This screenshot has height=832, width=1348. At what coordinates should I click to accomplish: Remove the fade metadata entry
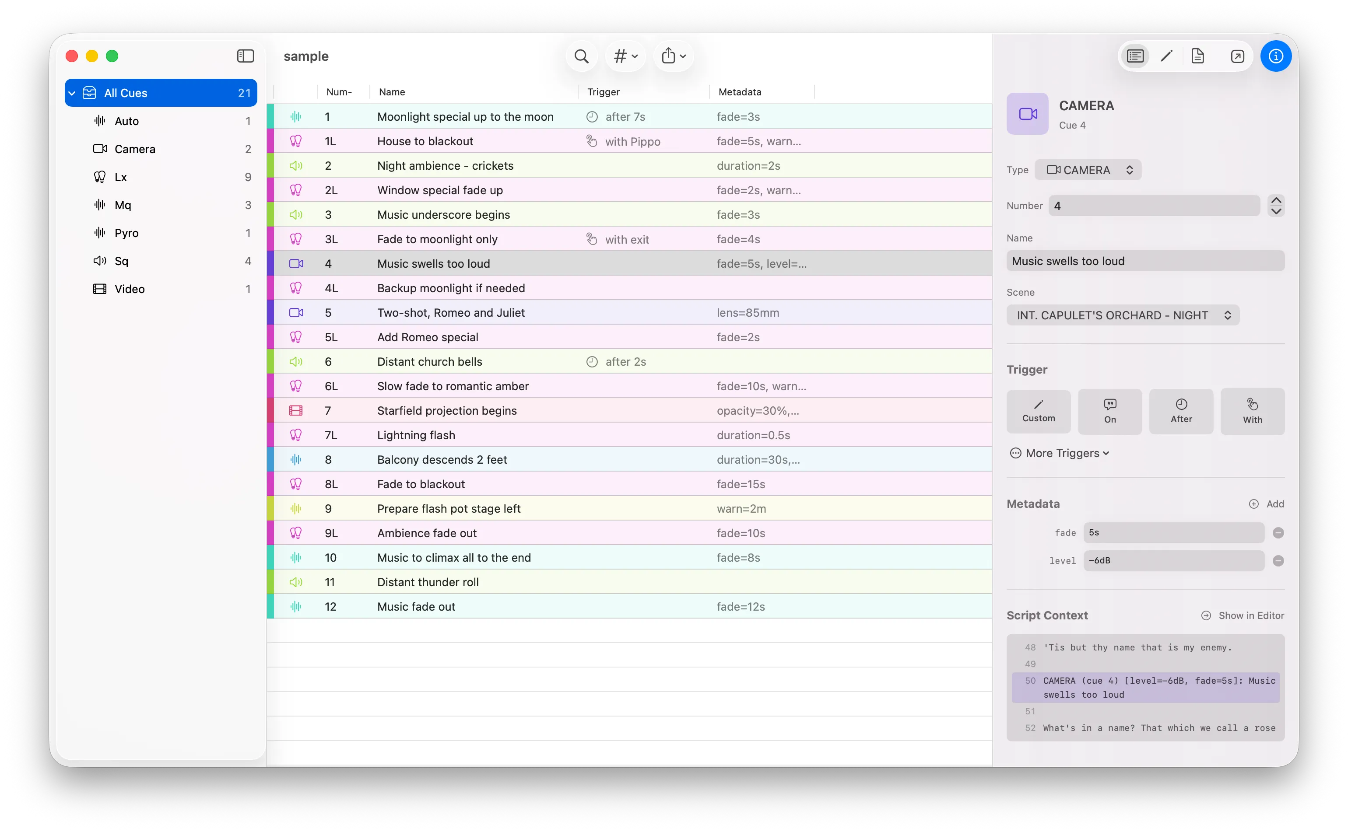point(1278,533)
